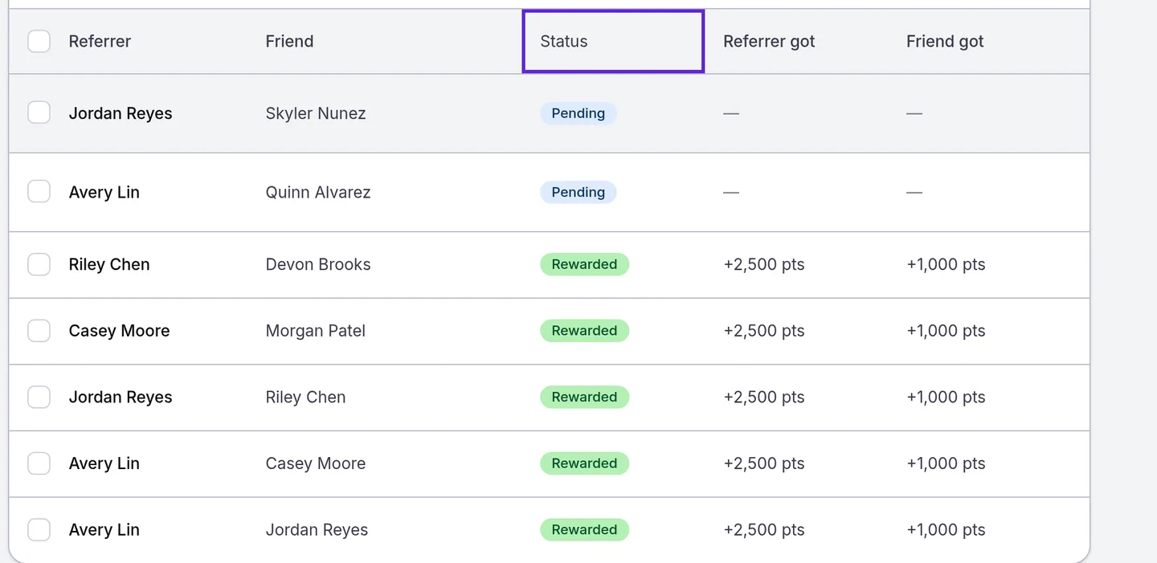Viewport: 1157px width, 563px height.
Task: Click +1,000 pts in the Devon Brooks row
Action: [x=946, y=264]
